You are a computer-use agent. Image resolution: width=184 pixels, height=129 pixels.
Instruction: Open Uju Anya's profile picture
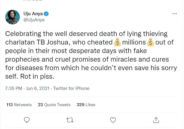point(13,16)
